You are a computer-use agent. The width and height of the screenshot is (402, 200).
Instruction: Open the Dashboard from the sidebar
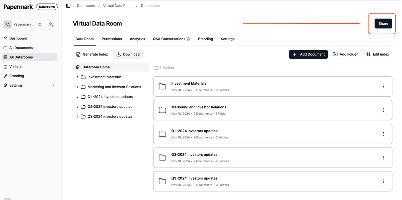[x=18, y=38]
